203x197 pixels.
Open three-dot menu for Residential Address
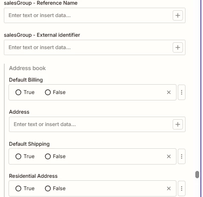[x=182, y=188]
